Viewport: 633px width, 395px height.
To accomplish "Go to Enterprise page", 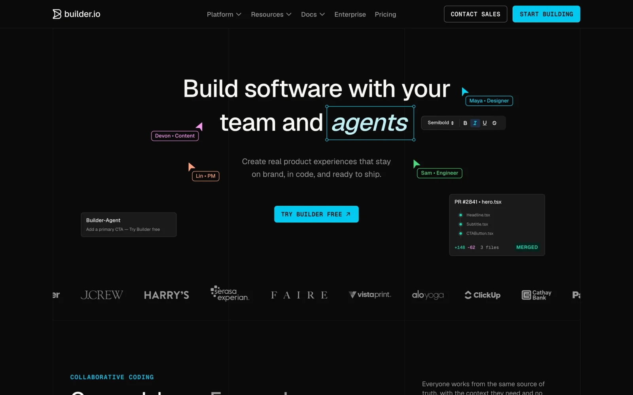I will pos(350,14).
